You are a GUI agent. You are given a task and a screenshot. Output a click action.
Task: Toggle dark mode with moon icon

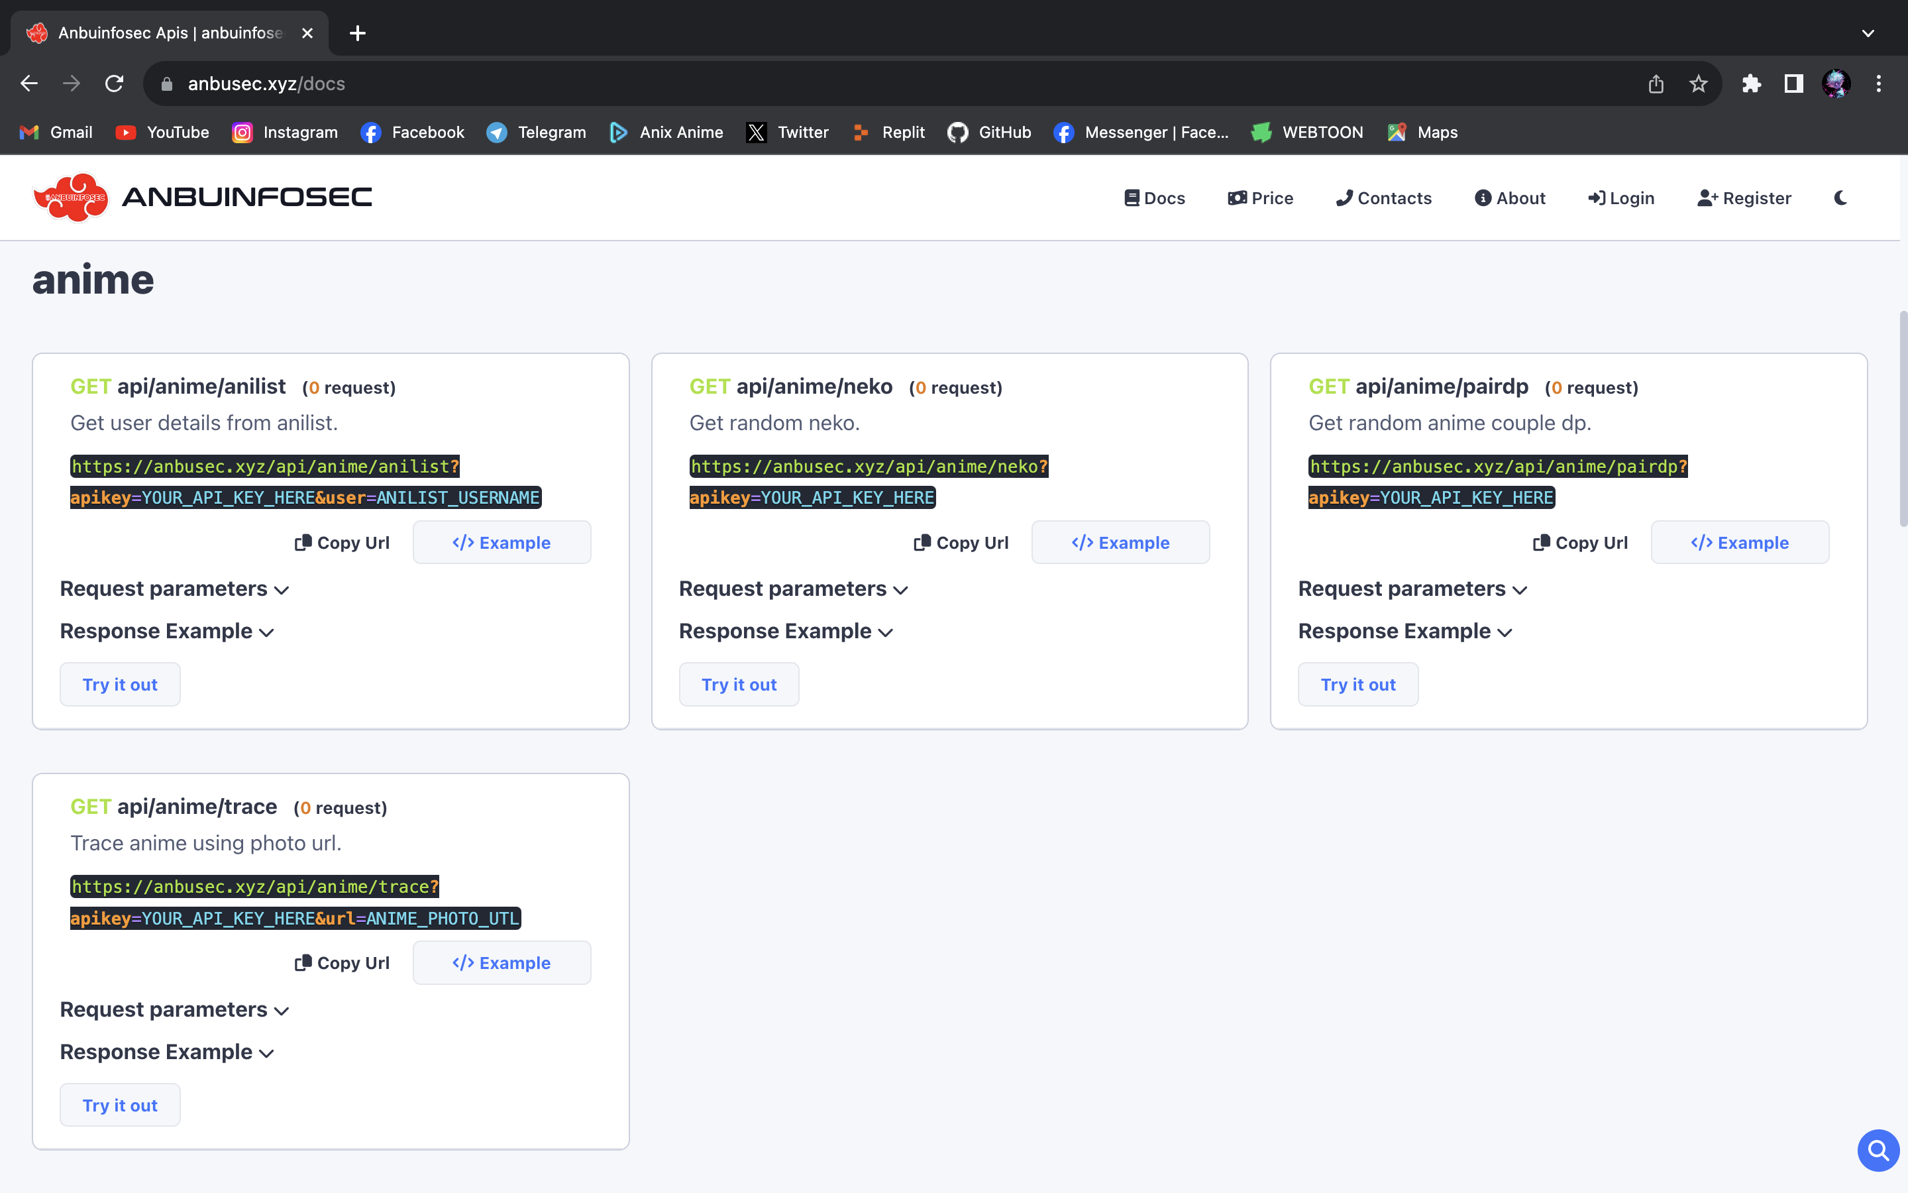[x=1841, y=198]
